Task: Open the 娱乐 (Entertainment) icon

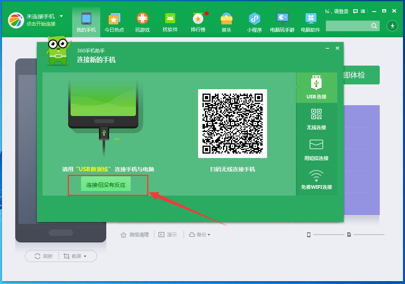Action: point(226,19)
